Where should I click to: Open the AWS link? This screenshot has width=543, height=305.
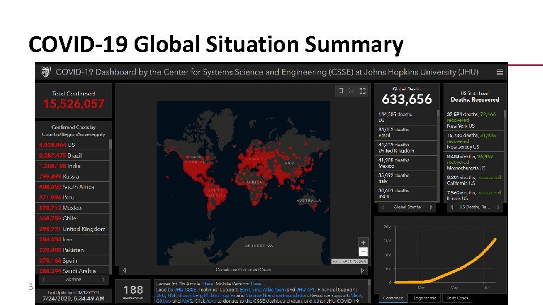(x=187, y=301)
